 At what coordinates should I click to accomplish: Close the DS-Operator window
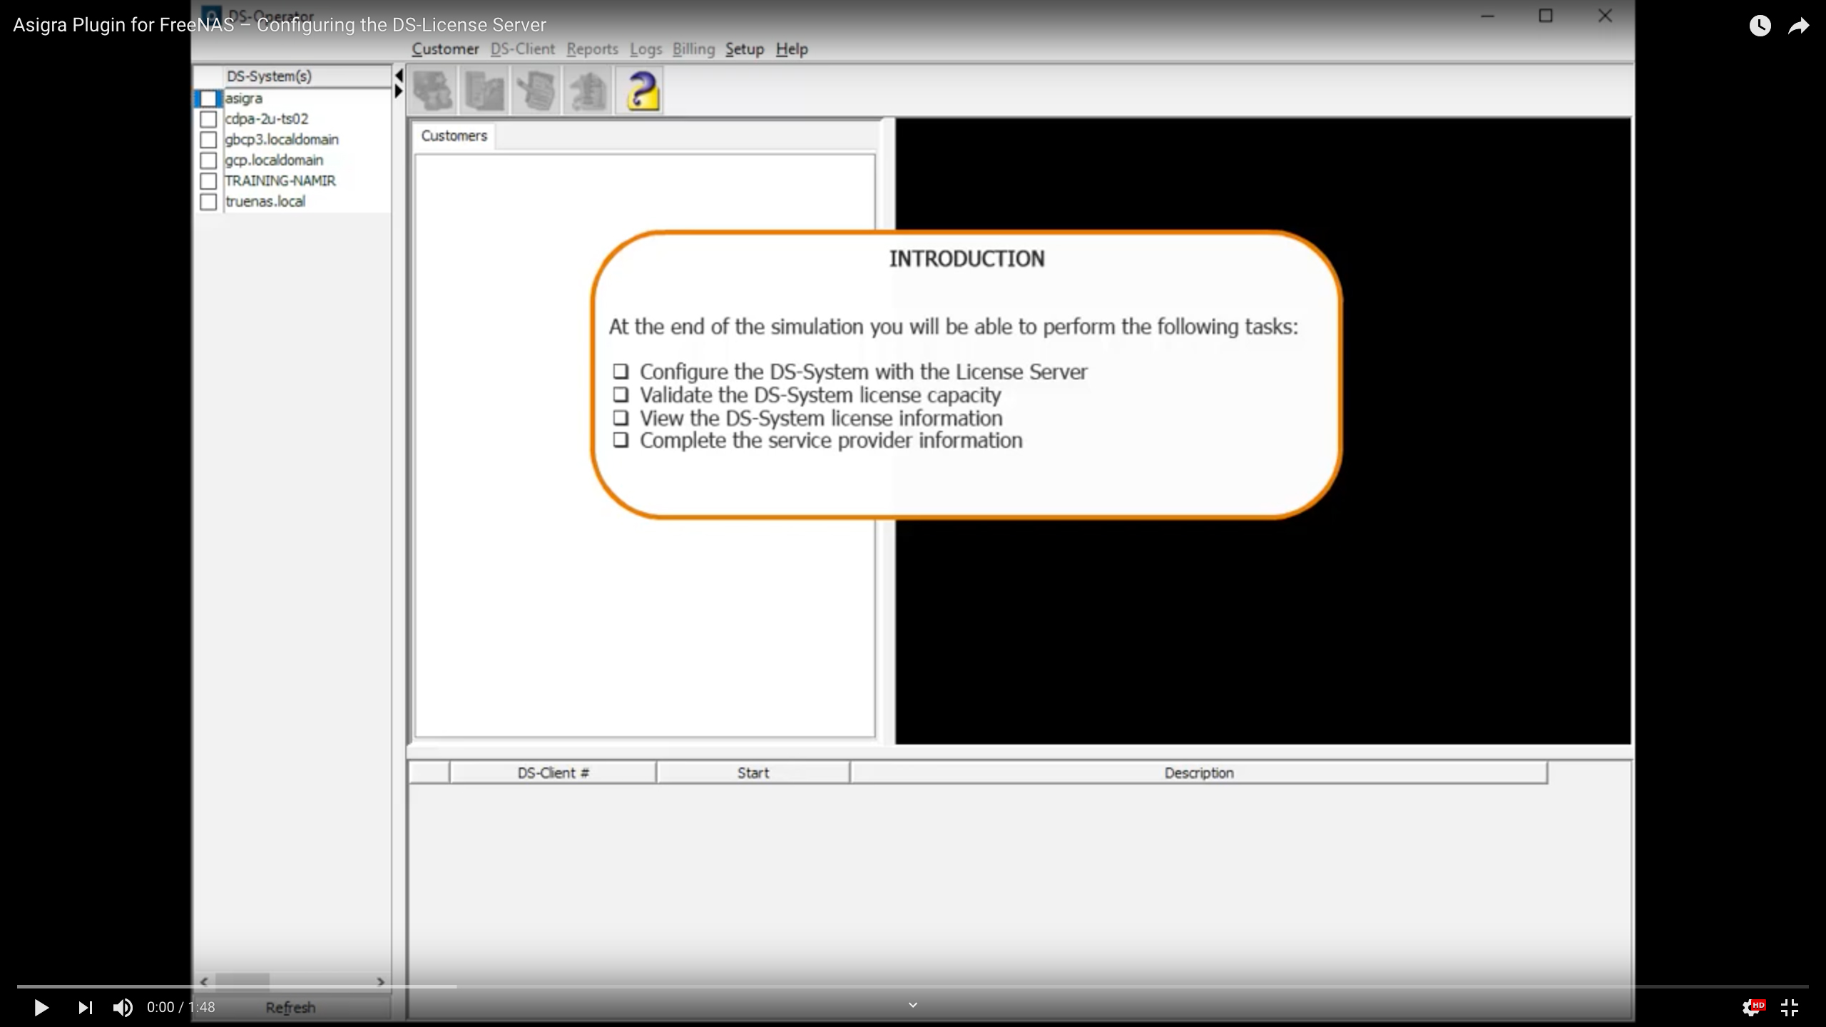(1605, 16)
